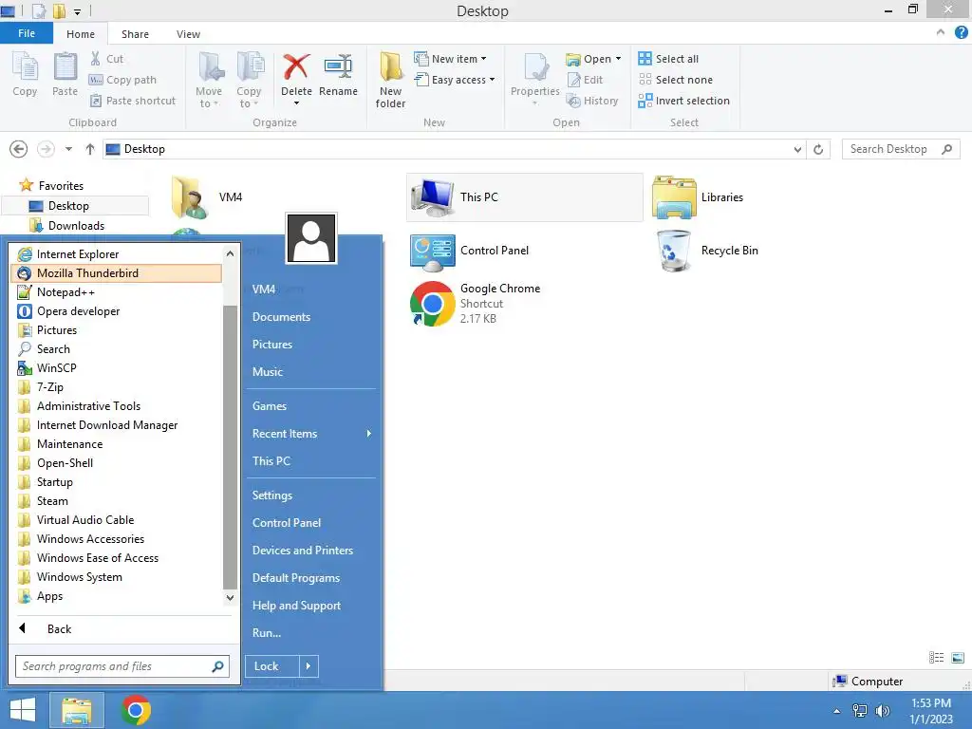Expand the 7-Zip folder in start menu
The height and width of the screenshot is (729, 972).
pos(116,387)
